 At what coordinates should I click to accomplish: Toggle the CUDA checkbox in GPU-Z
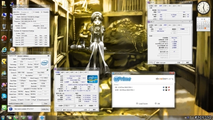tap(25, 100)
